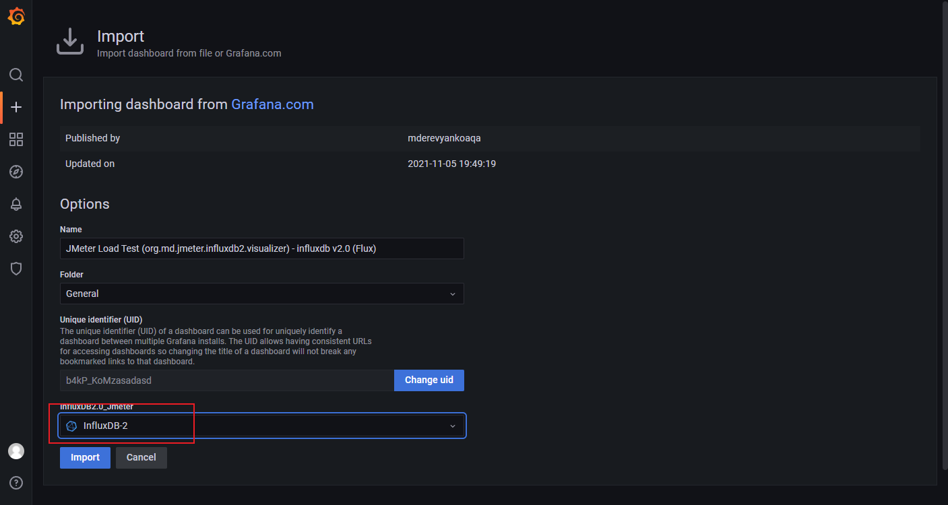Screen dimensions: 948x505
Task: Click the Name field label
Action: click(71, 230)
